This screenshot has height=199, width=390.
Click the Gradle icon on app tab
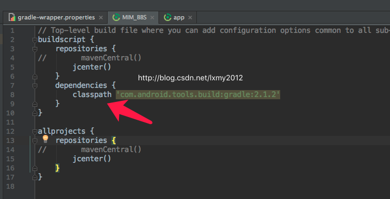click(167, 17)
